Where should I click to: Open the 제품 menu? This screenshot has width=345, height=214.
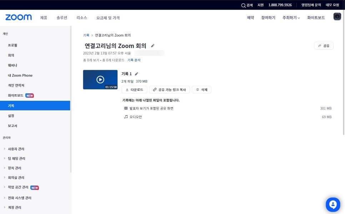[44, 18]
